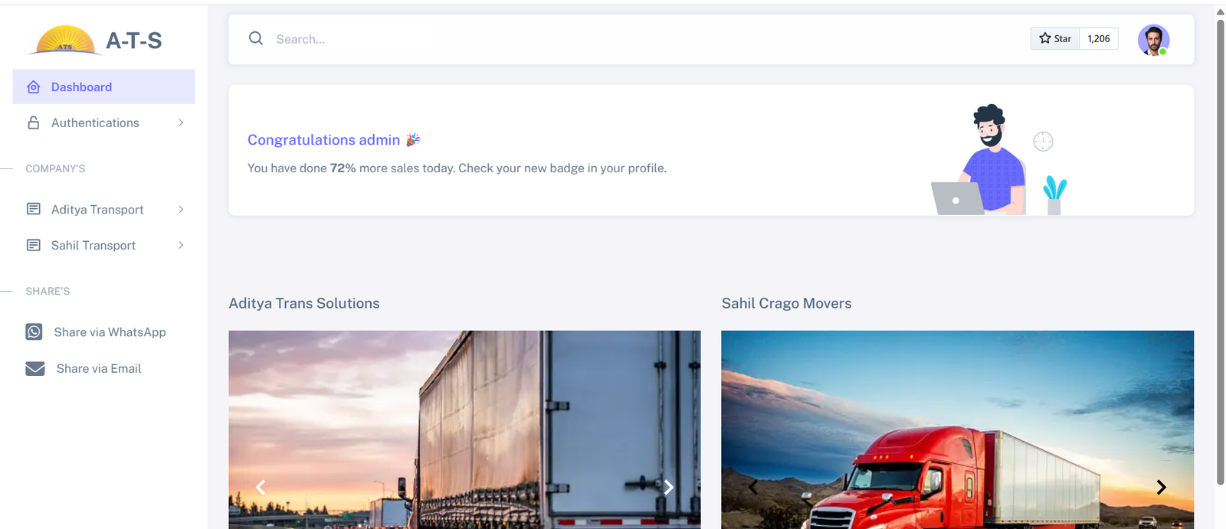Image resolution: width=1226 pixels, height=529 pixels.
Task: Open the 1,206 star count link
Action: pos(1099,38)
